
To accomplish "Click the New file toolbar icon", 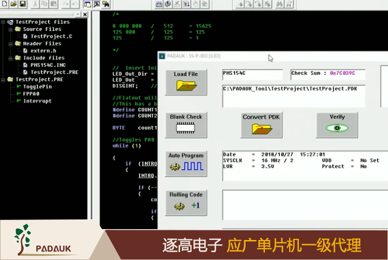I will click(4, 5).
